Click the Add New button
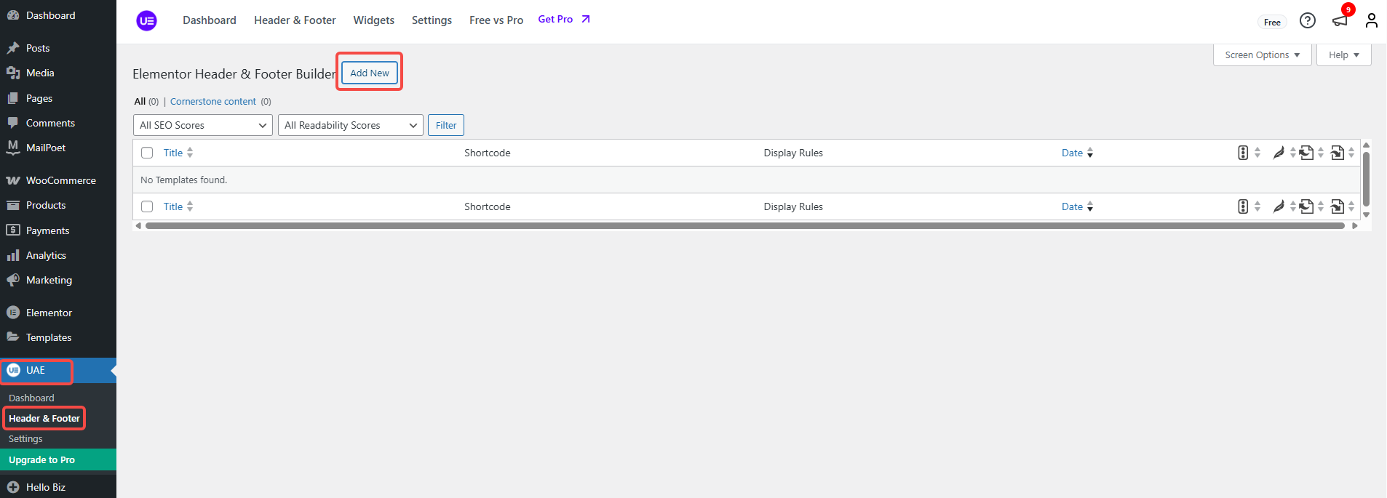This screenshot has width=1387, height=498. (x=370, y=73)
